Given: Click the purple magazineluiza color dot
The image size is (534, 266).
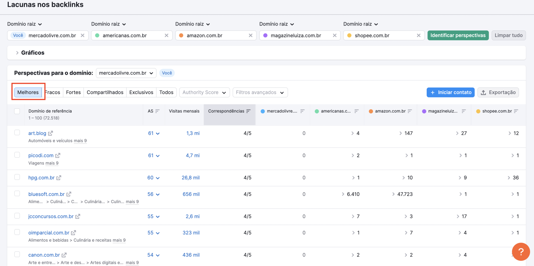Looking at the screenshot, I should point(265,35).
